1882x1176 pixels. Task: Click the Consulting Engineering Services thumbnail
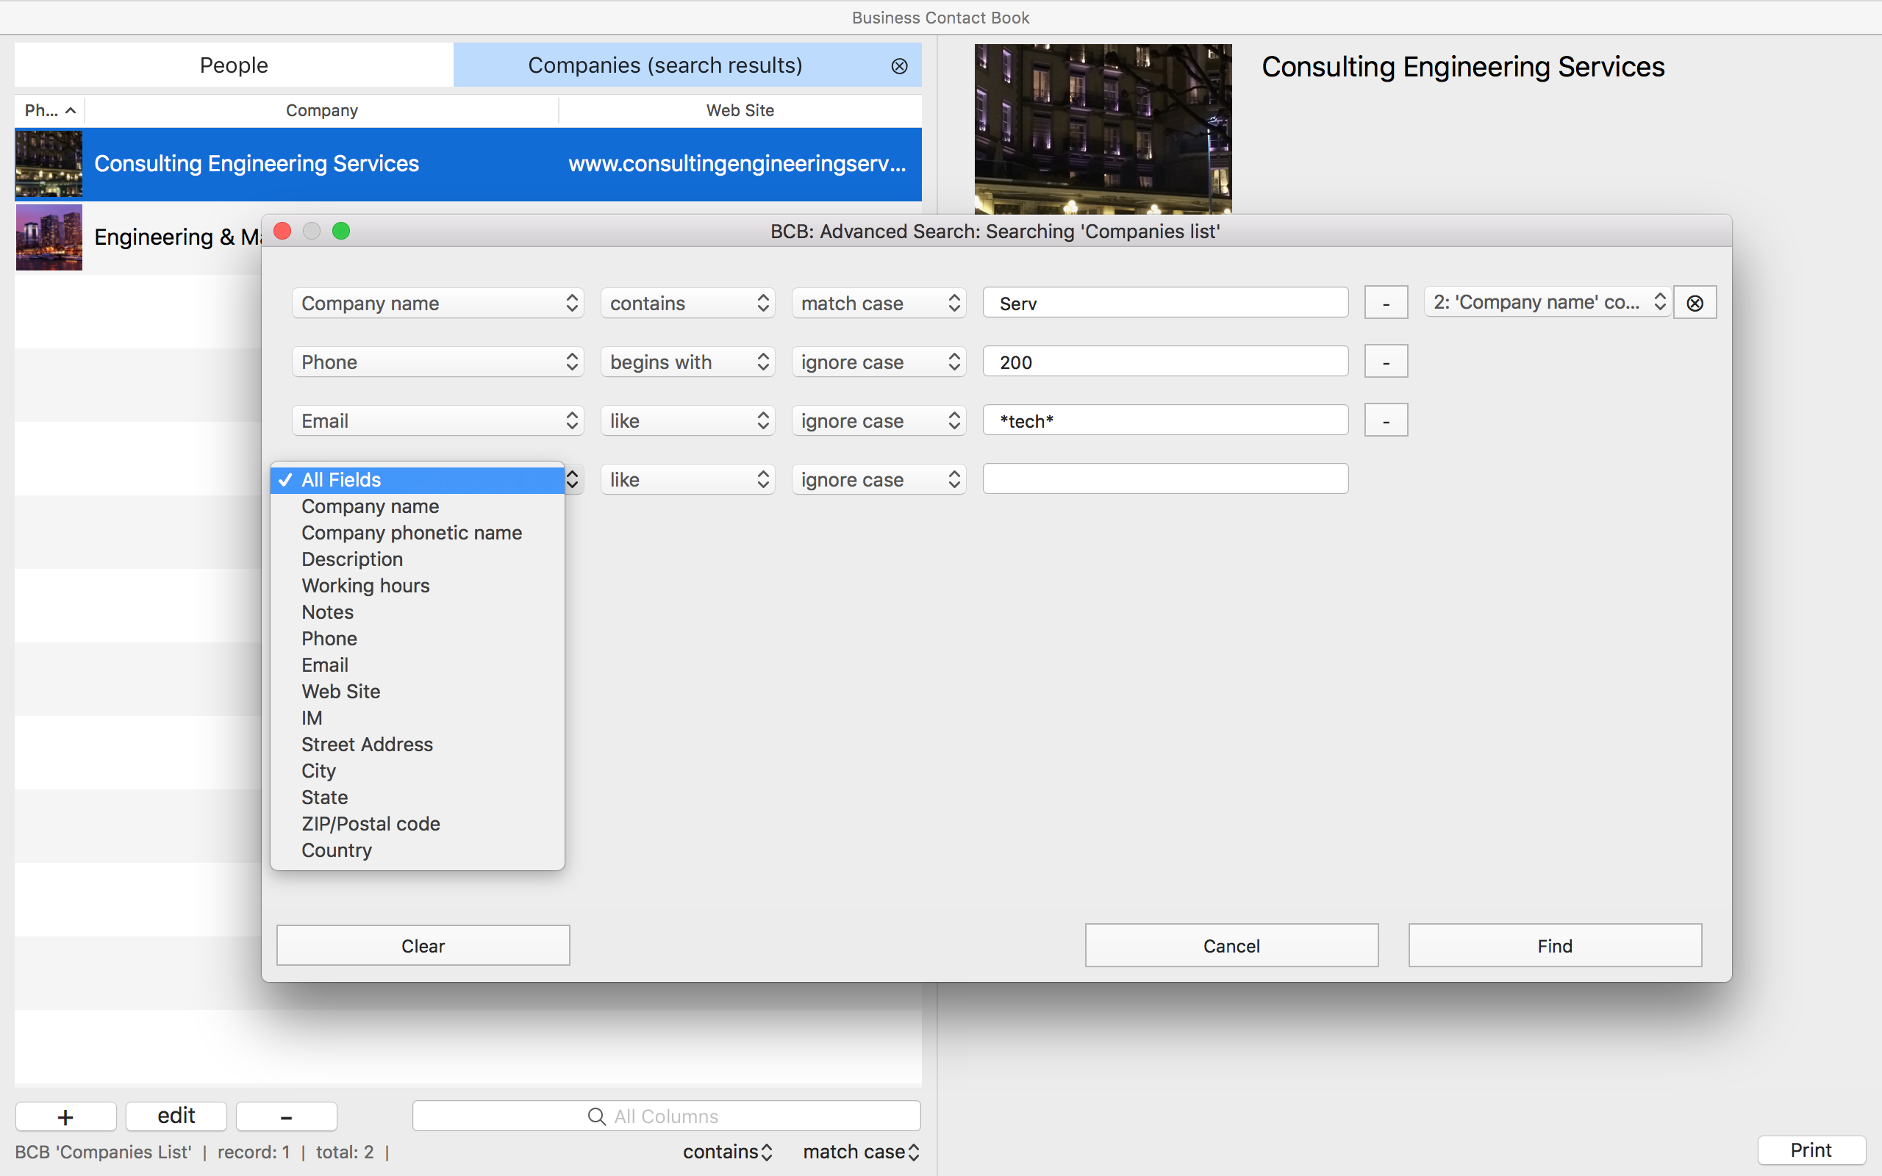coord(49,164)
